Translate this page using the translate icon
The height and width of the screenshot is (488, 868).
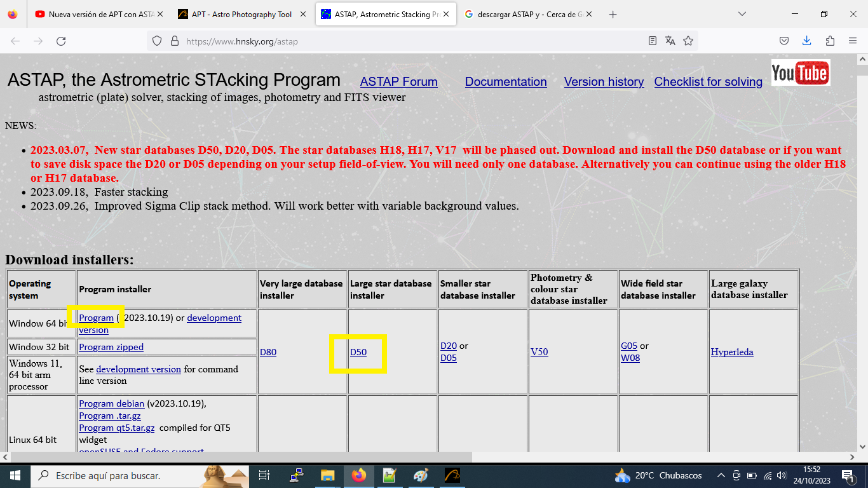(x=670, y=41)
